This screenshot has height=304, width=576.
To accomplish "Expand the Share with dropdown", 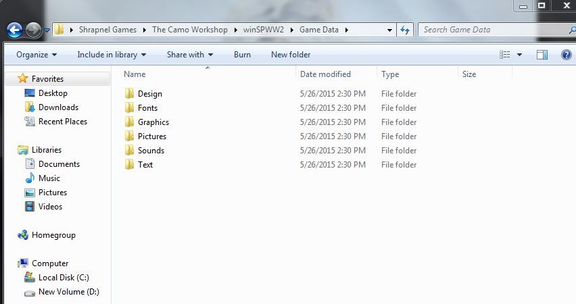I will click(x=189, y=55).
